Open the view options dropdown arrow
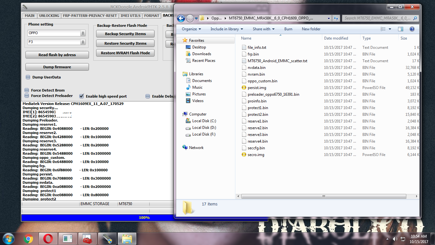Image resolution: width=435 pixels, height=245 pixels. [390, 29]
